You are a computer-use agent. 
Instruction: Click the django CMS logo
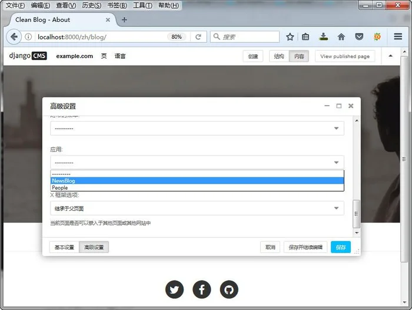(28, 56)
